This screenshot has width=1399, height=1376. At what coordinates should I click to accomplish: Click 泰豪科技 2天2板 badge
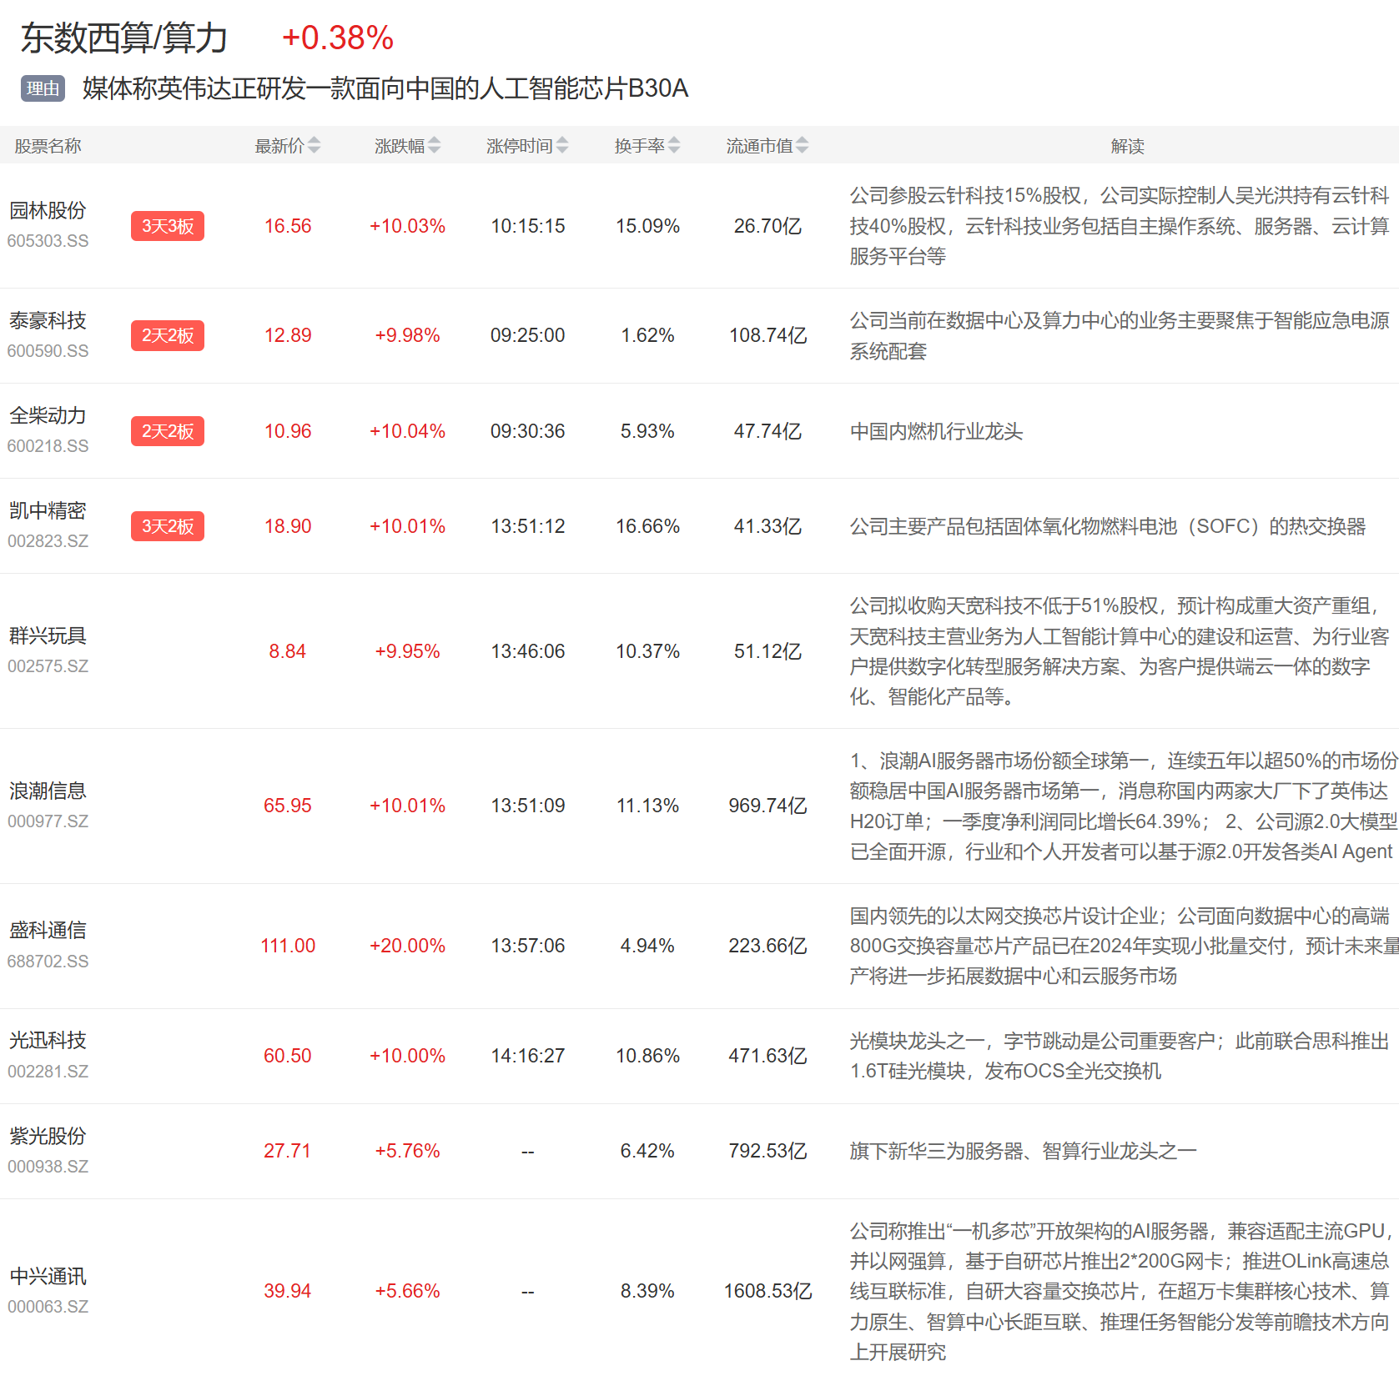[168, 335]
